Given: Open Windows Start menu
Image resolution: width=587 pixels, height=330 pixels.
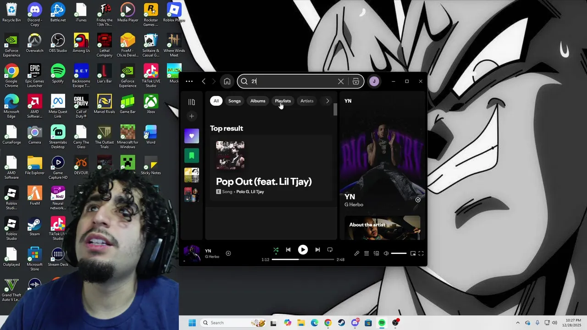Looking at the screenshot, I should (192, 323).
